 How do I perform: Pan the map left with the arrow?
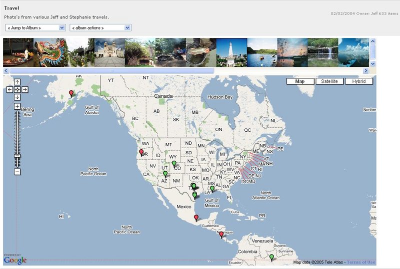[9, 90]
